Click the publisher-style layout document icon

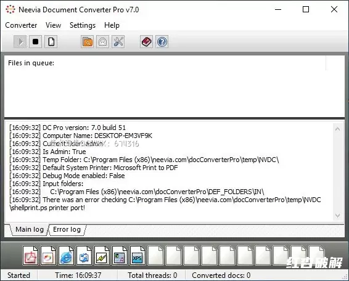(x=120, y=255)
